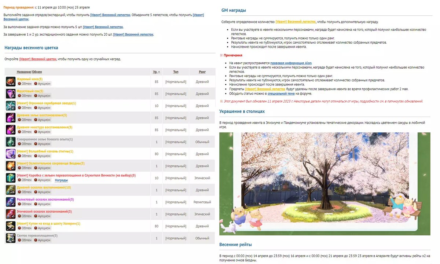Image resolution: width=440 pixels, height=264 pixels.
Task: Click the level 80 in Волшебный камень стигмы row
Action: (157, 154)
